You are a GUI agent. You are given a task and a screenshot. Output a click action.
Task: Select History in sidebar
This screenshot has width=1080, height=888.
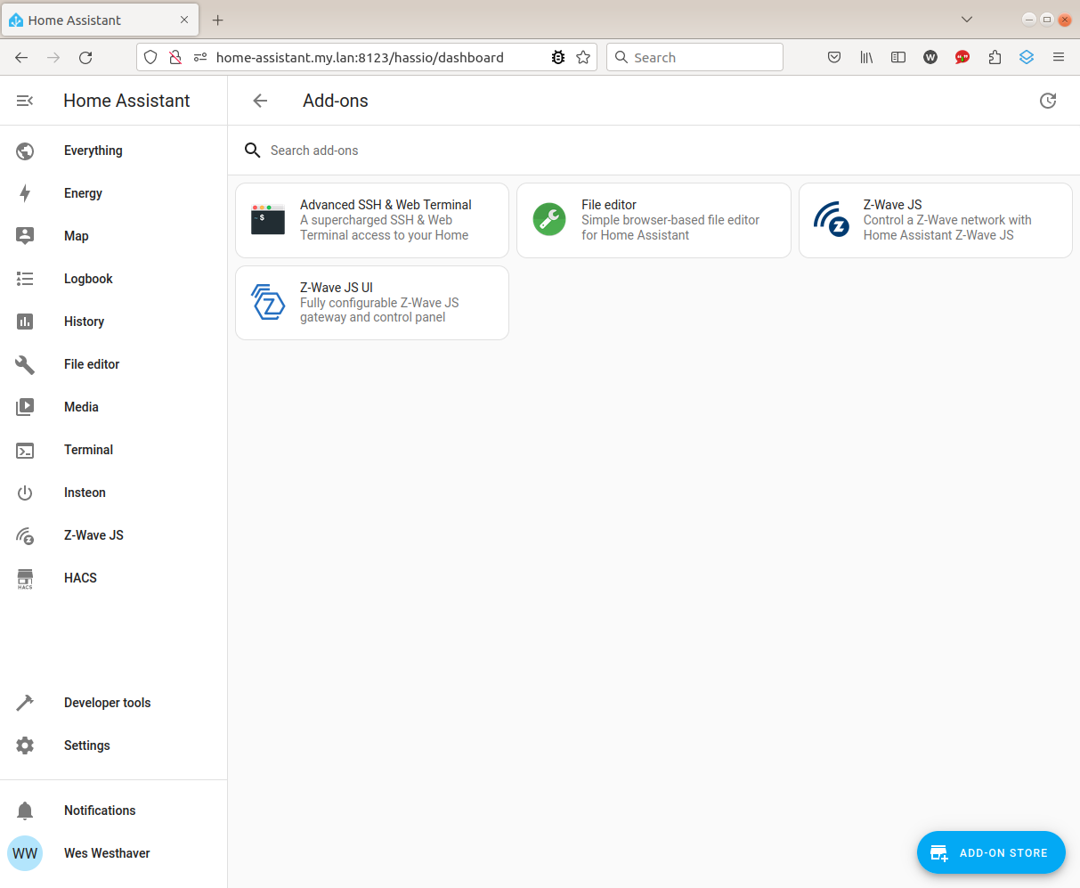[x=84, y=322]
